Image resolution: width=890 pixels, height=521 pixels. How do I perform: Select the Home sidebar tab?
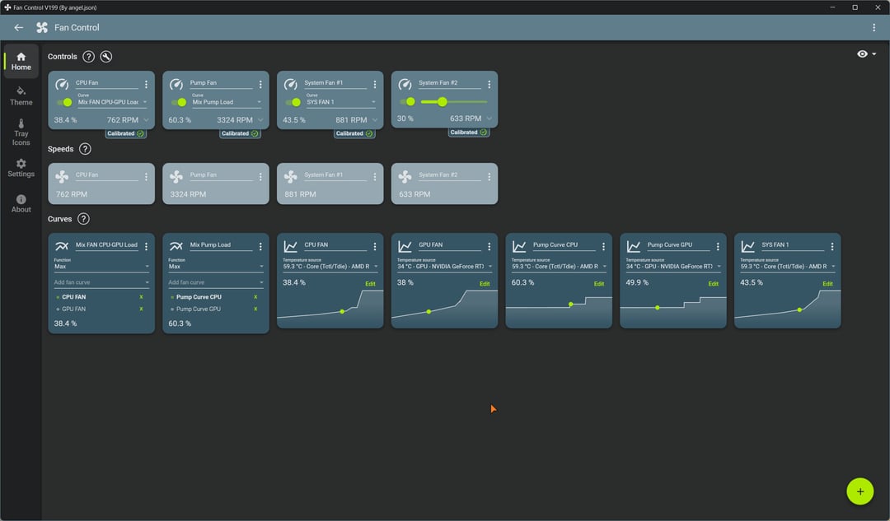point(21,61)
